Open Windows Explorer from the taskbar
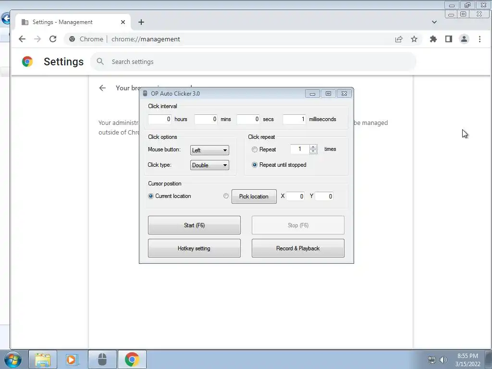This screenshot has width=492, height=369. 43,359
